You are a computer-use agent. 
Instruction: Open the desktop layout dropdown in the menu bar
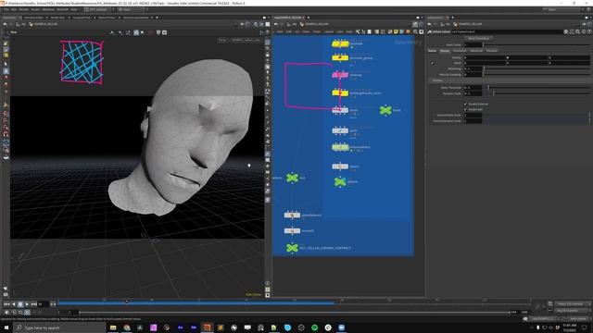pos(98,9)
